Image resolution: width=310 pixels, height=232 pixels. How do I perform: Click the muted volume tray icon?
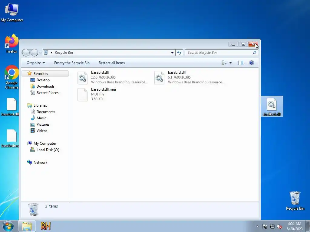pos(279,227)
